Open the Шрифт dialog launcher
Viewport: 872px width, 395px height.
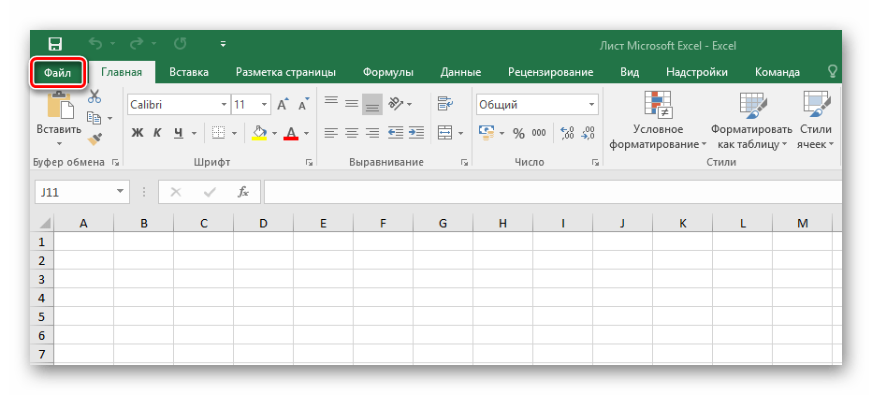tap(309, 163)
